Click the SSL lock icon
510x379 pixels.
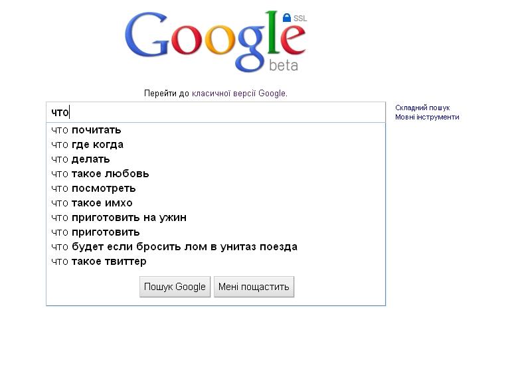(x=287, y=18)
